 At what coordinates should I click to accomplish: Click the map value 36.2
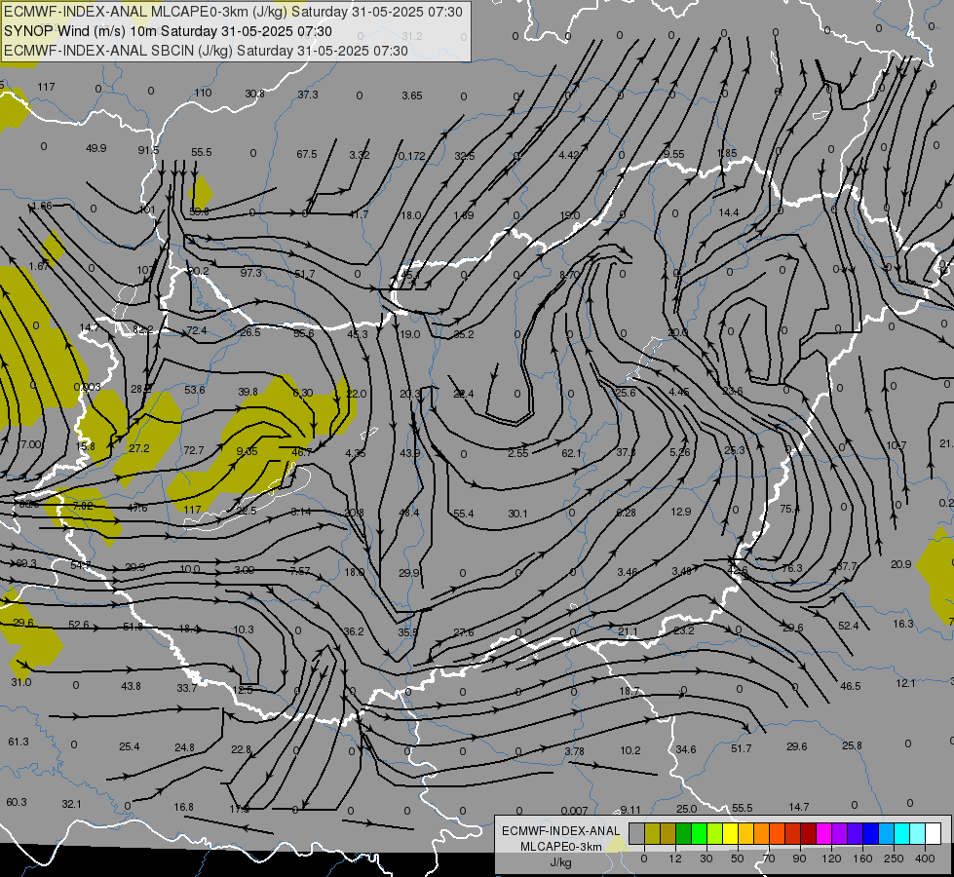354,631
